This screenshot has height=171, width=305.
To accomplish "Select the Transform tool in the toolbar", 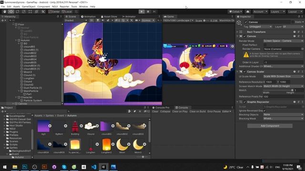I will coord(37,11).
